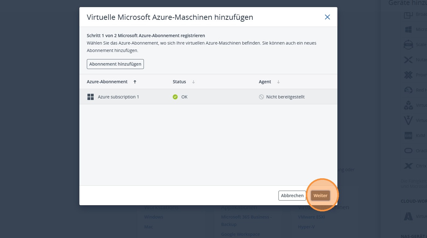Click the Microsoft Windows logo in side panel

[x=408, y=29]
